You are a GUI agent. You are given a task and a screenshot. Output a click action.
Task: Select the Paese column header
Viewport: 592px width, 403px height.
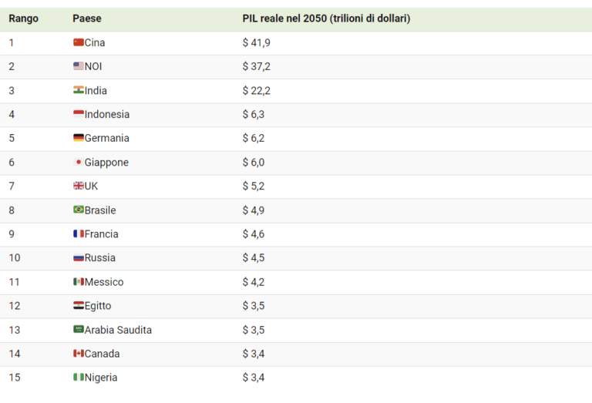[87, 18]
